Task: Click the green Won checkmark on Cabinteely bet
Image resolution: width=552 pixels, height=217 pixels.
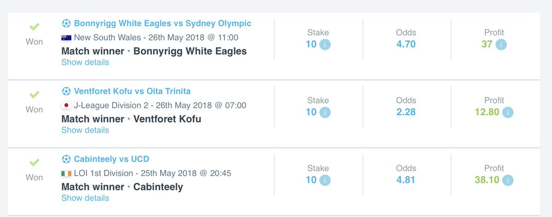Action: coord(34,162)
